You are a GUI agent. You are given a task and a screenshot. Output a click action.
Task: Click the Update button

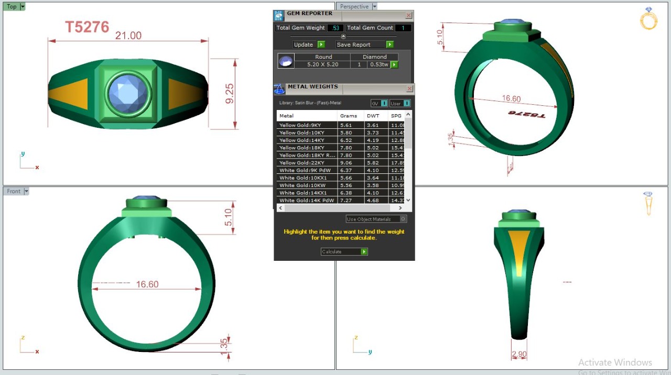tap(309, 45)
